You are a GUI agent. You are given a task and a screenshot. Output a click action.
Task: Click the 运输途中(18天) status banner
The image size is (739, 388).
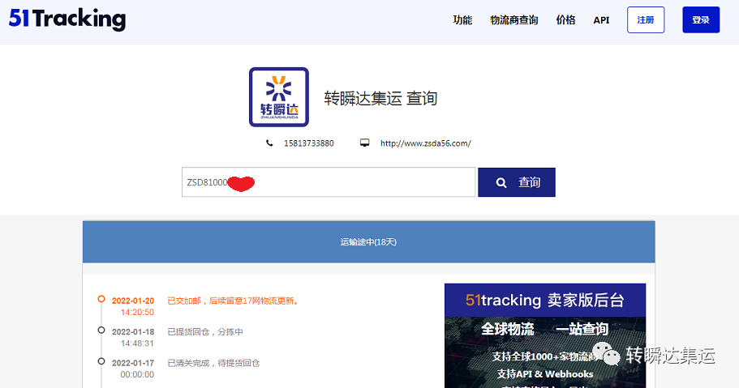pos(368,242)
